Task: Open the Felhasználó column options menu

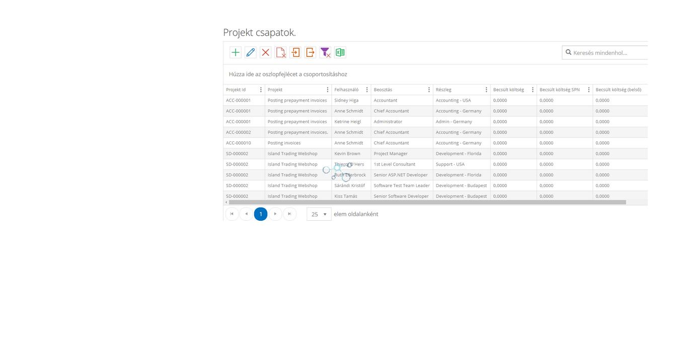Action: pos(367,90)
